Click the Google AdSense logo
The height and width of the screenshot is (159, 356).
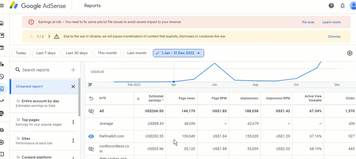38,6
